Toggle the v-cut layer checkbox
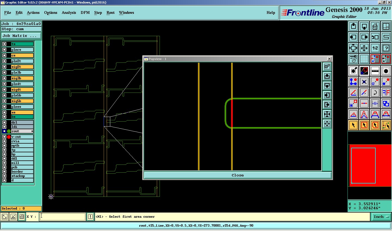Image resolution: width=392 pixels, height=231 pixels. coord(4,137)
